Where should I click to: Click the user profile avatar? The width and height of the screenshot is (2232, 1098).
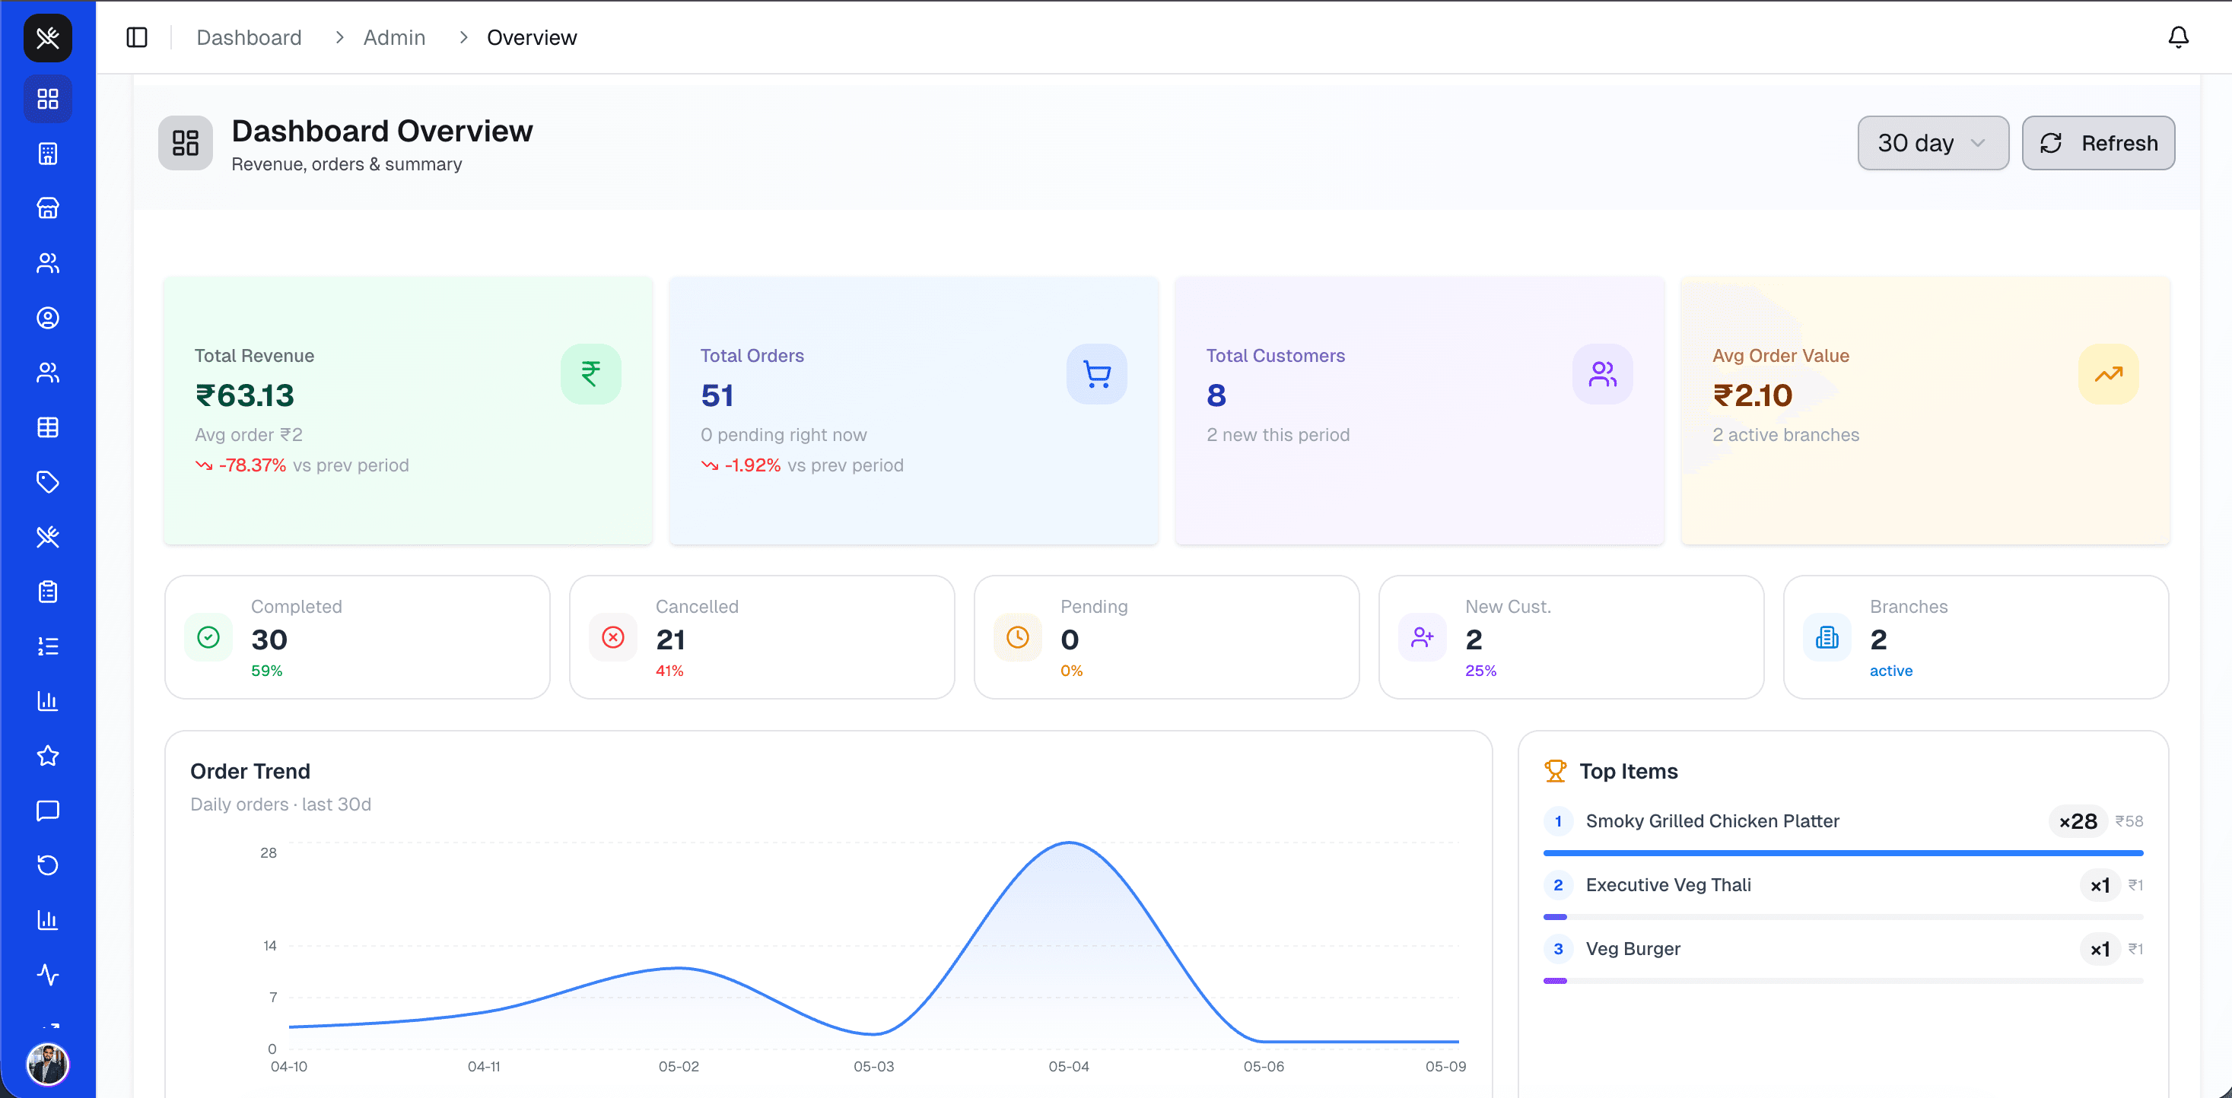pyautogui.click(x=48, y=1065)
